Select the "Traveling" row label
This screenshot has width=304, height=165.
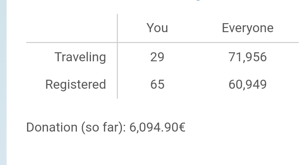pyautogui.click(x=80, y=57)
